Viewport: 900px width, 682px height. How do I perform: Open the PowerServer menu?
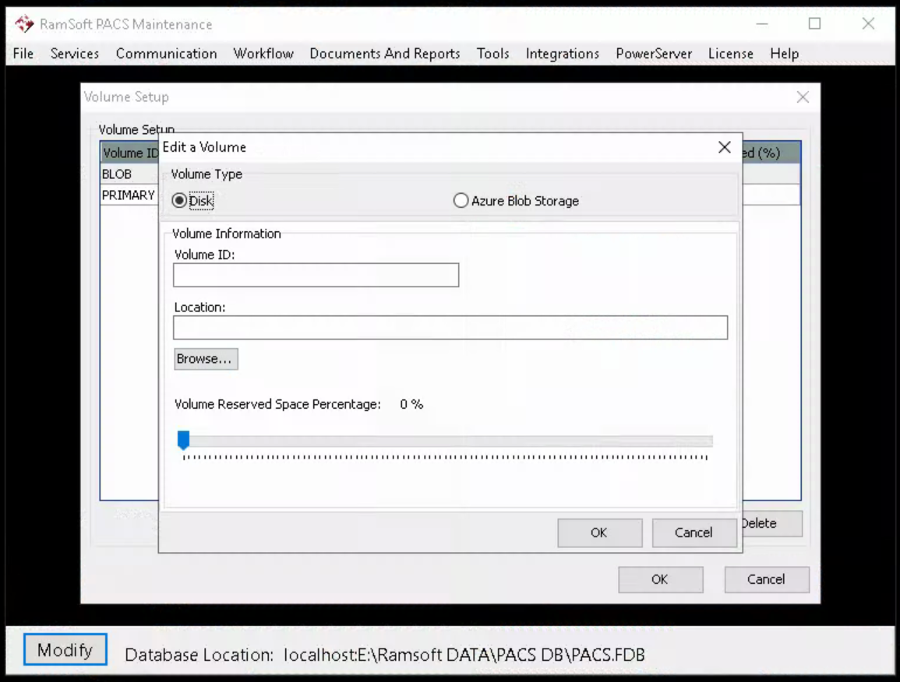[x=654, y=54]
